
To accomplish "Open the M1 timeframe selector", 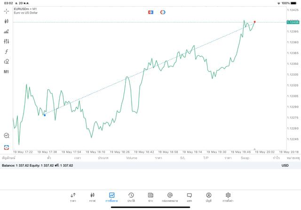I will click(x=7, y=72).
